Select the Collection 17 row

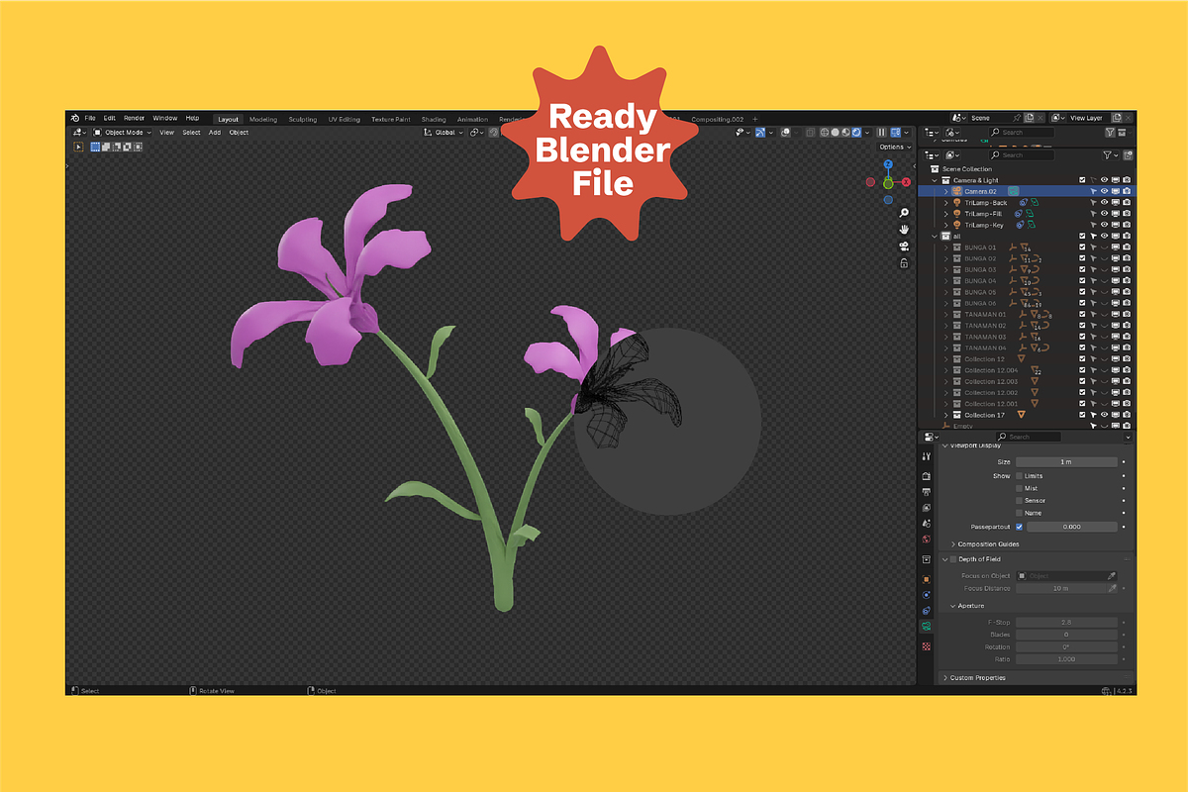coord(1026,415)
